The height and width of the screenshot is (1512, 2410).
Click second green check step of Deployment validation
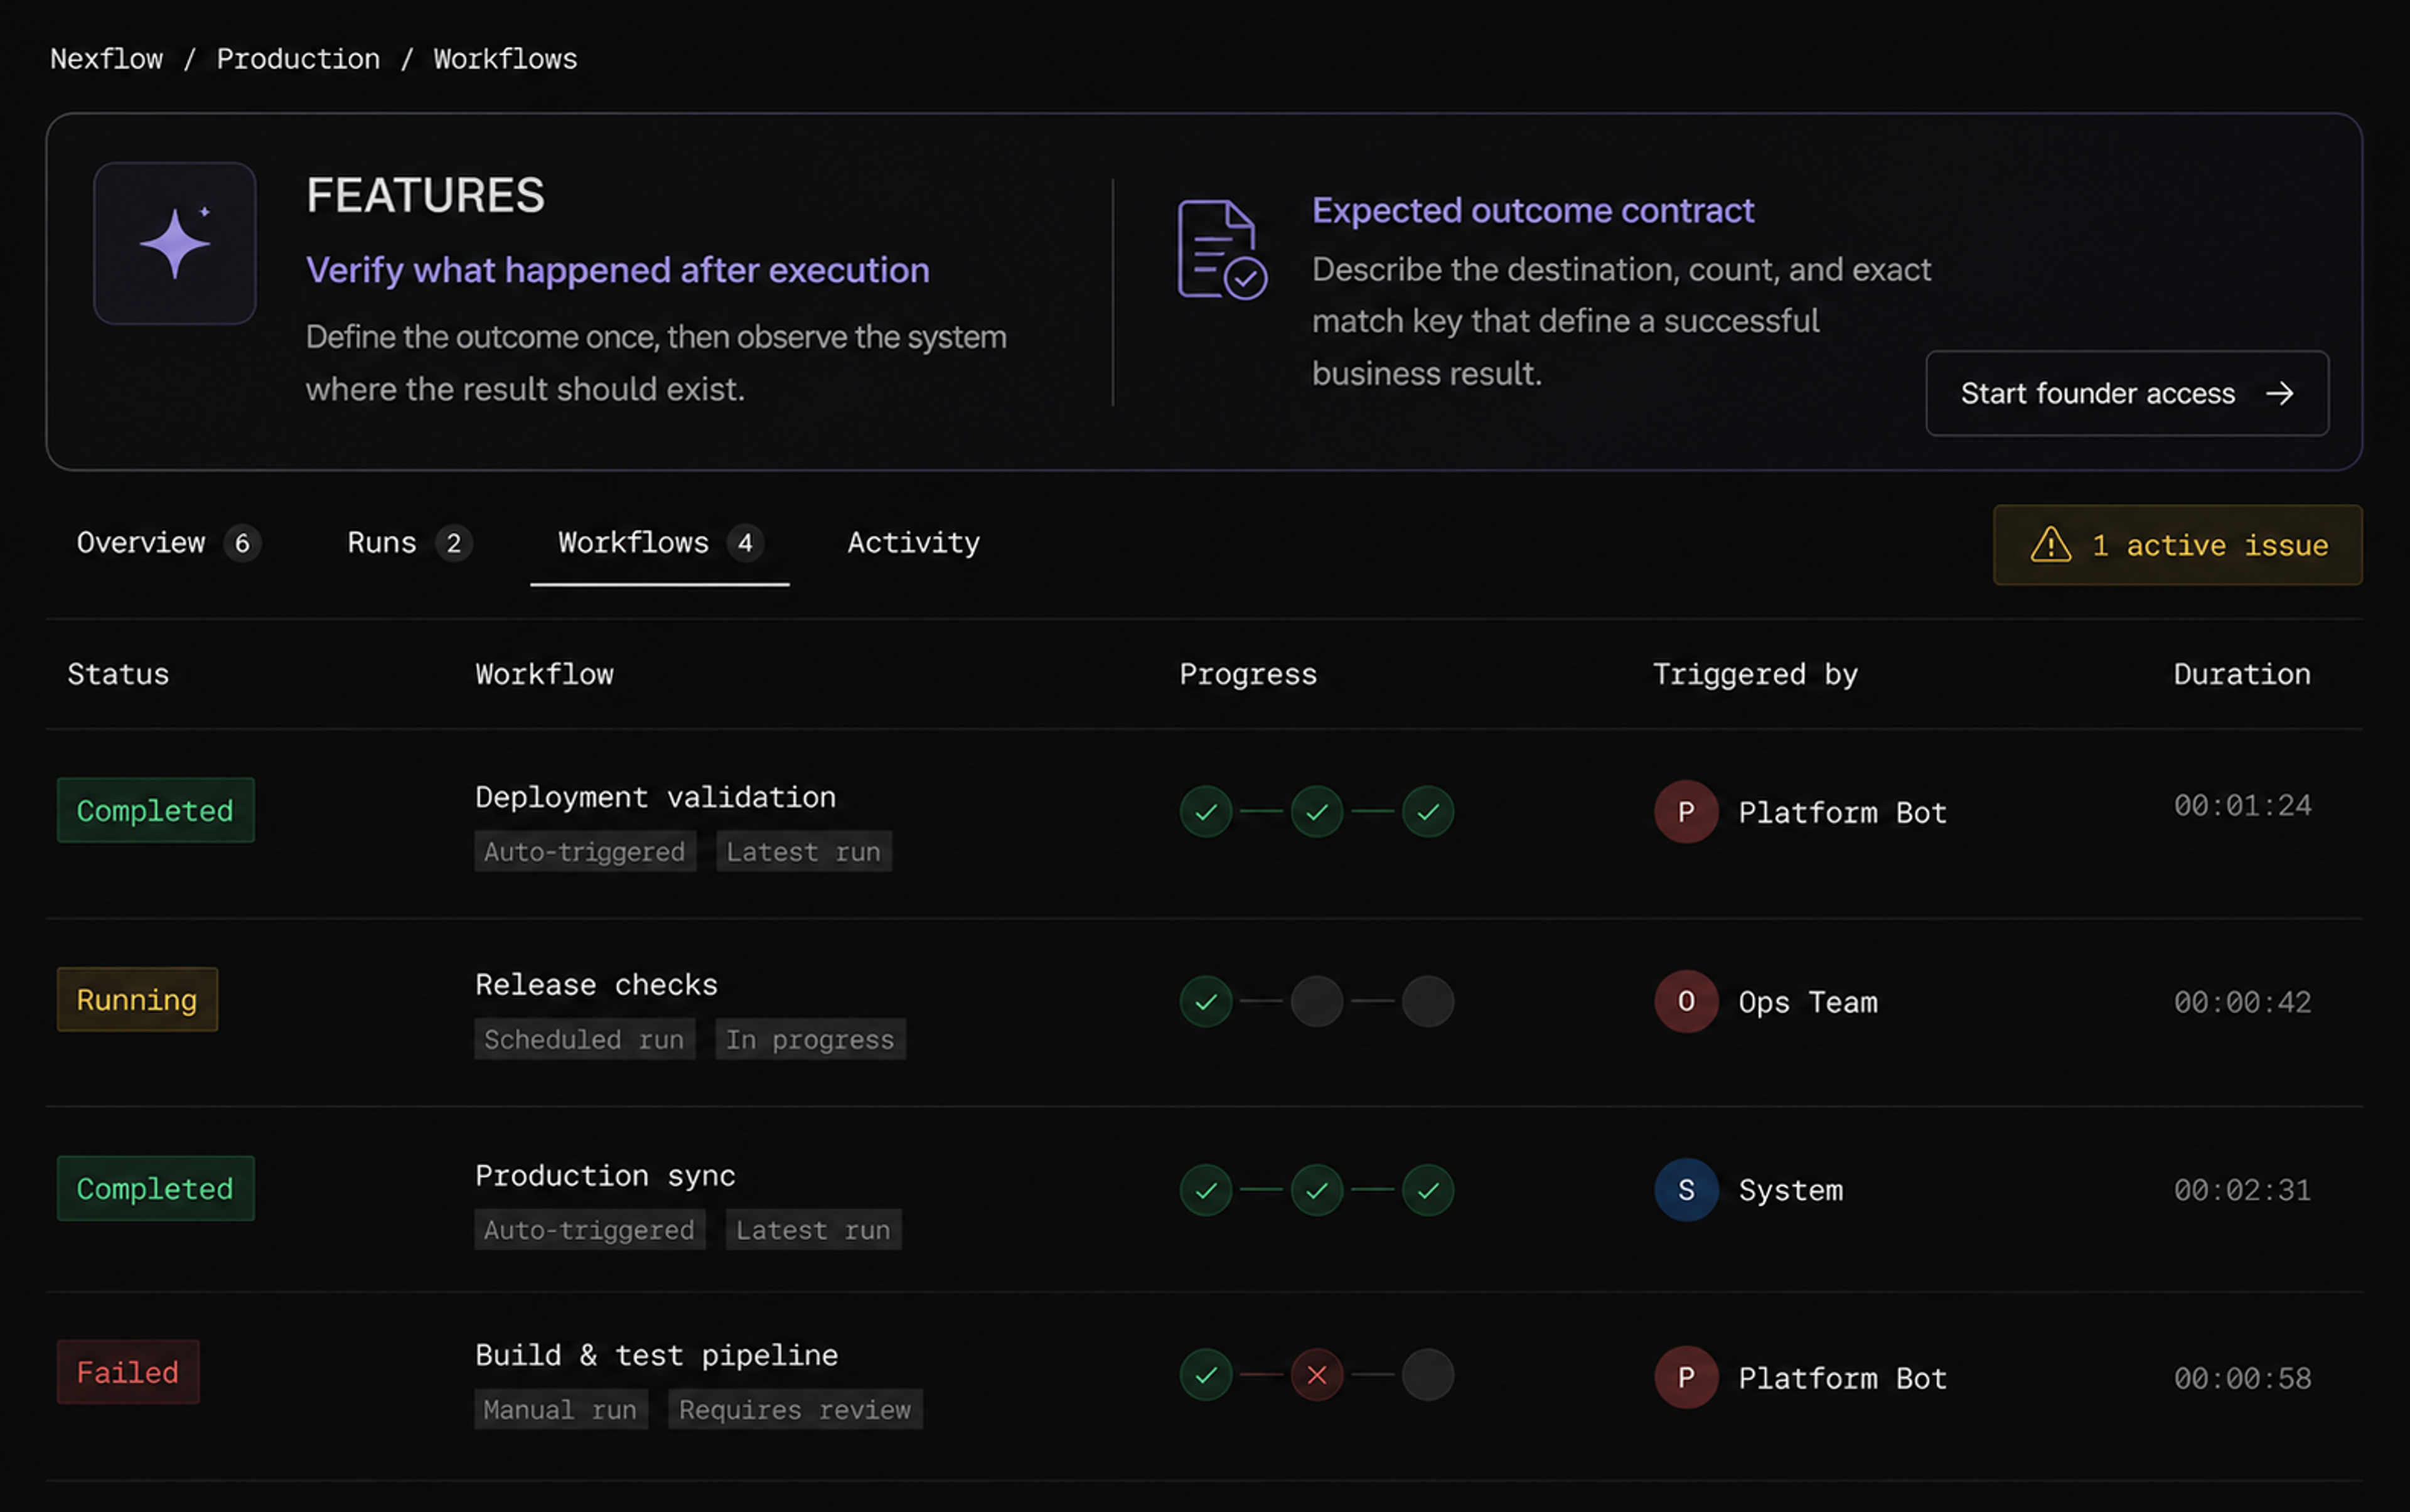pos(1317,811)
